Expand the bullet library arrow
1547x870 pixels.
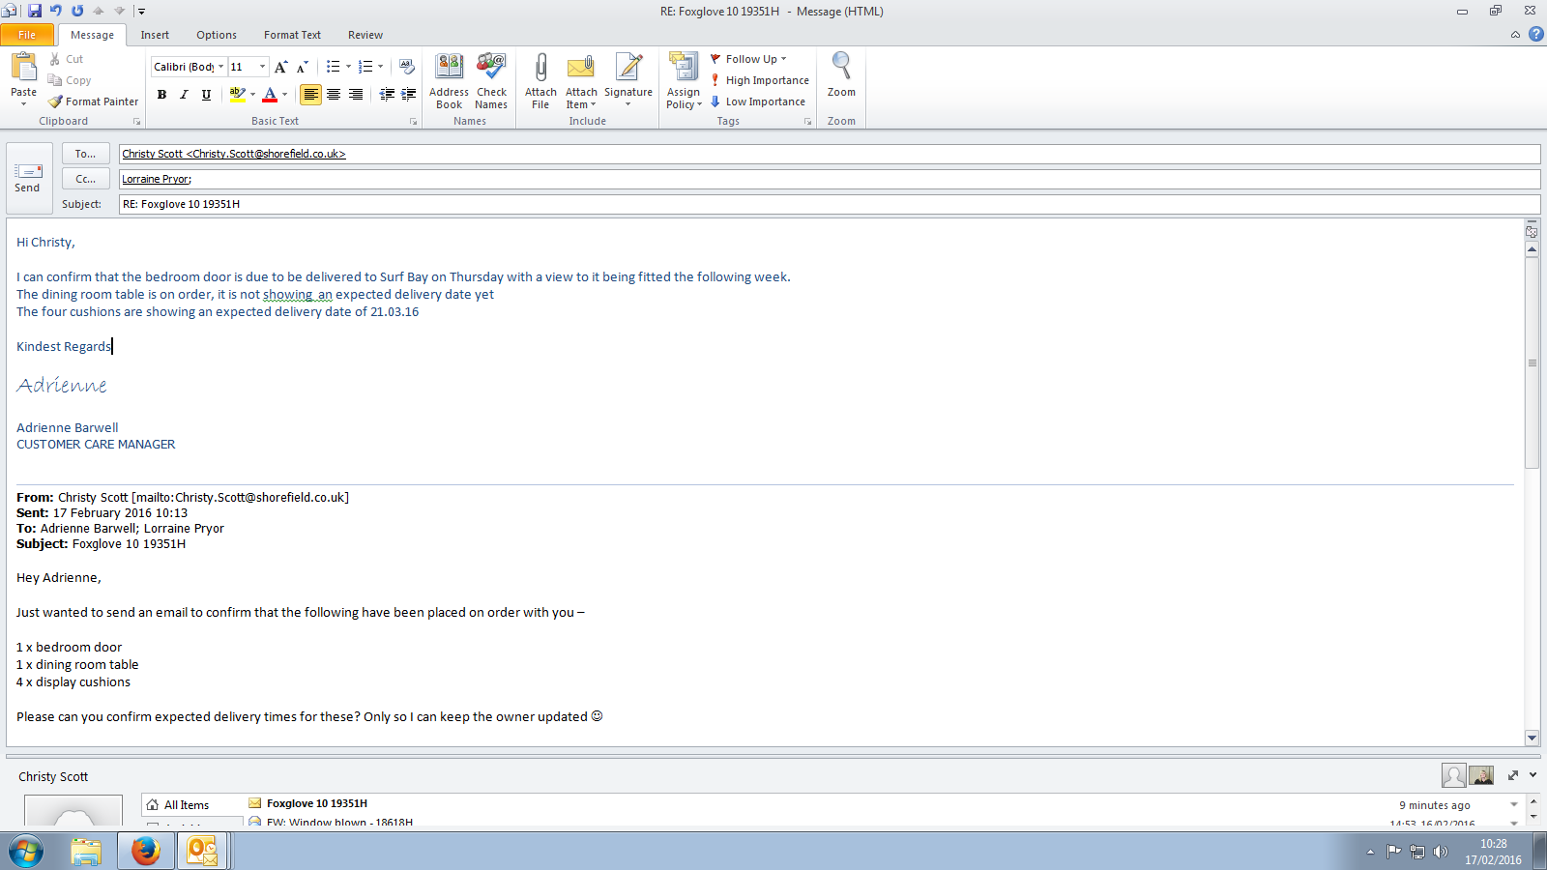pyautogui.click(x=348, y=67)
